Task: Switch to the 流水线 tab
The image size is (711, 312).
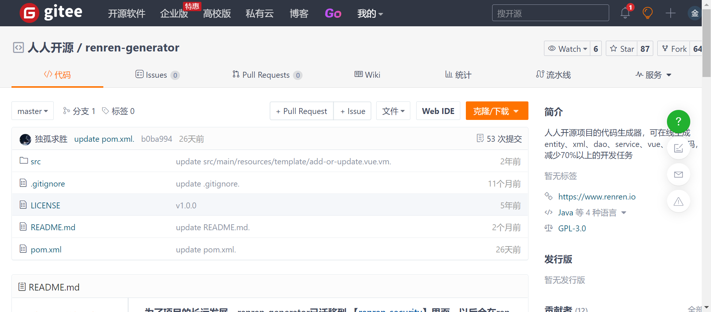Action: coord(553,75)
